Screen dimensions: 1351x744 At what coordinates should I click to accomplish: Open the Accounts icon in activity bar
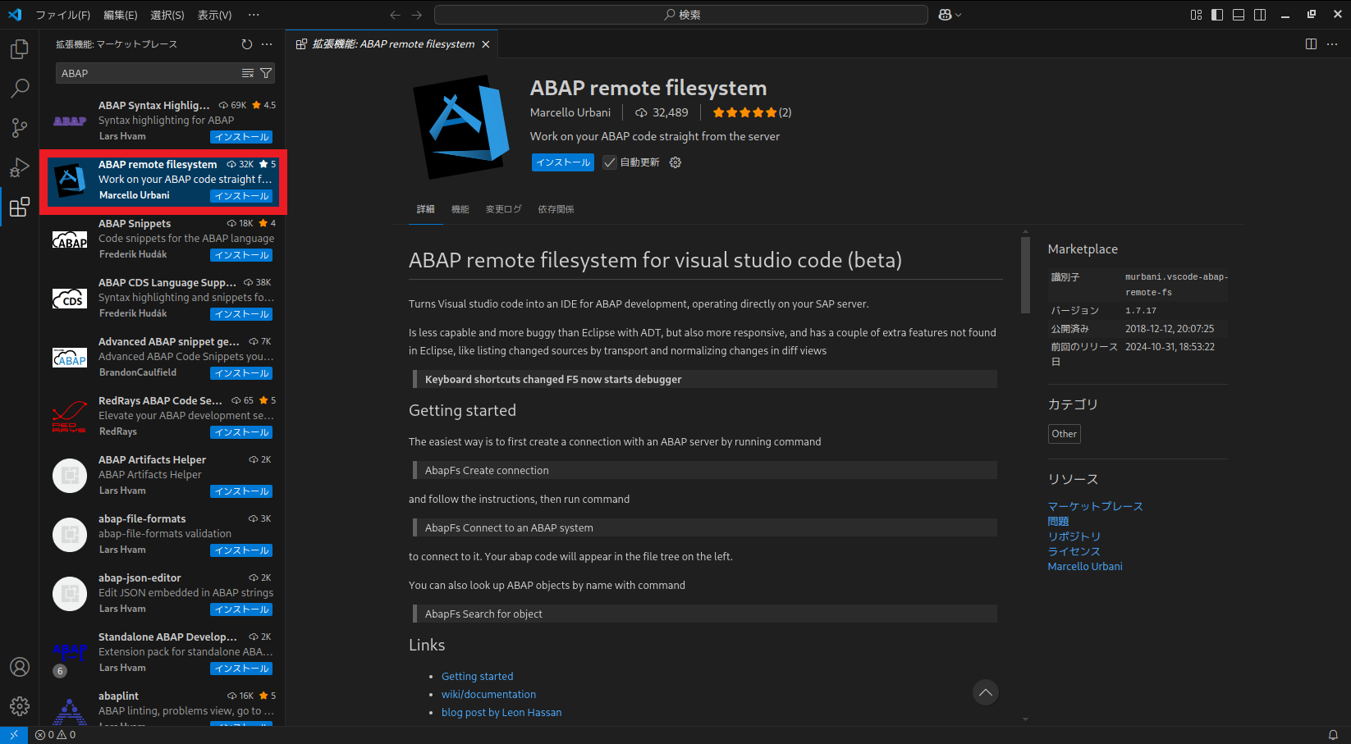pos(19,667)
